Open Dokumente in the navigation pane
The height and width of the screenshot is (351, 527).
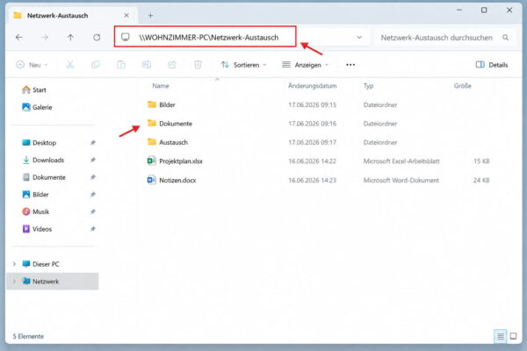[43, 177]
